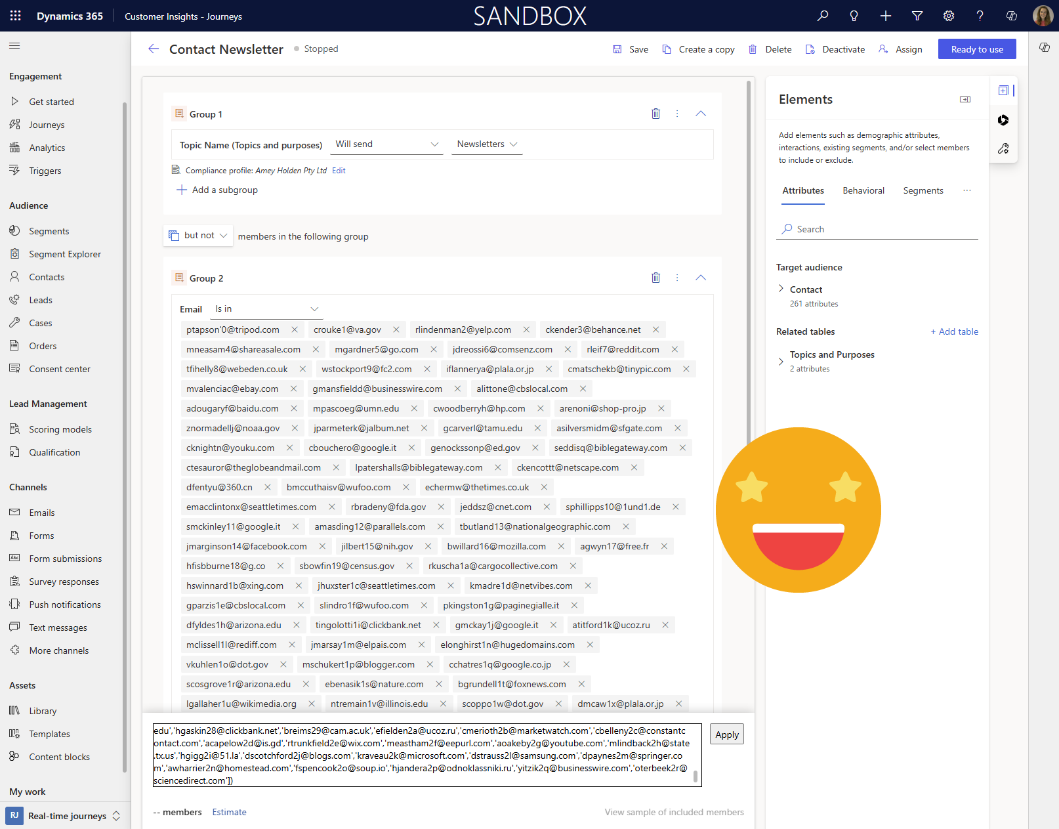The height and width of the screenshot is (829, 1059).
Task: Open Copilot icon in top bar
Action: 1012,16
